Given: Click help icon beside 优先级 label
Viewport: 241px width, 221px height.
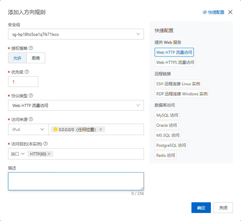Looking at the screenshot, I should pyautogui.click(x=27, y=72).
